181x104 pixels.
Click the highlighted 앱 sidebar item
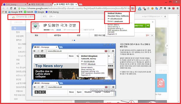tap(19, 28)
